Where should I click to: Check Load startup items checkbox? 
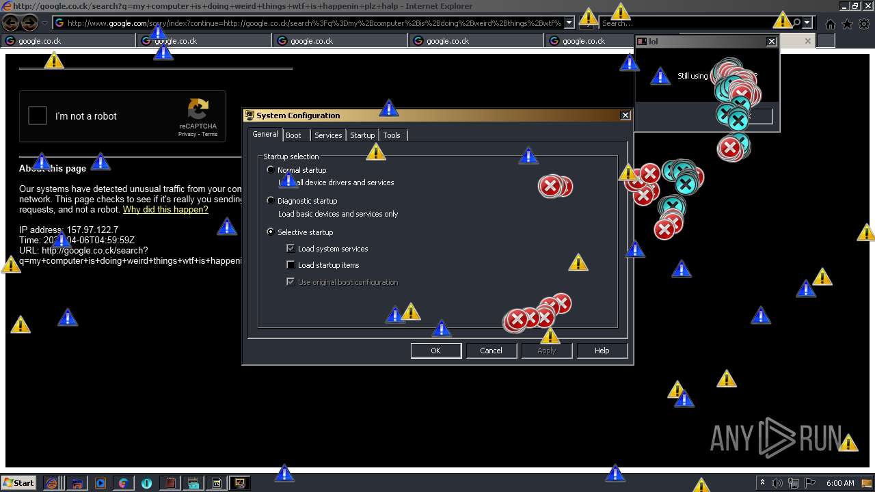[291, 265]
